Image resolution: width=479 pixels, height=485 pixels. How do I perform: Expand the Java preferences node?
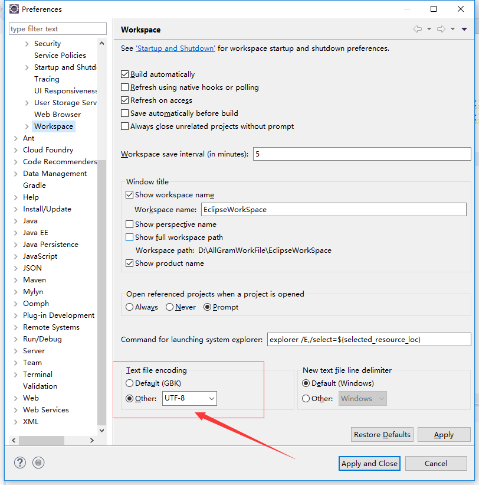[x=15, y=221]
